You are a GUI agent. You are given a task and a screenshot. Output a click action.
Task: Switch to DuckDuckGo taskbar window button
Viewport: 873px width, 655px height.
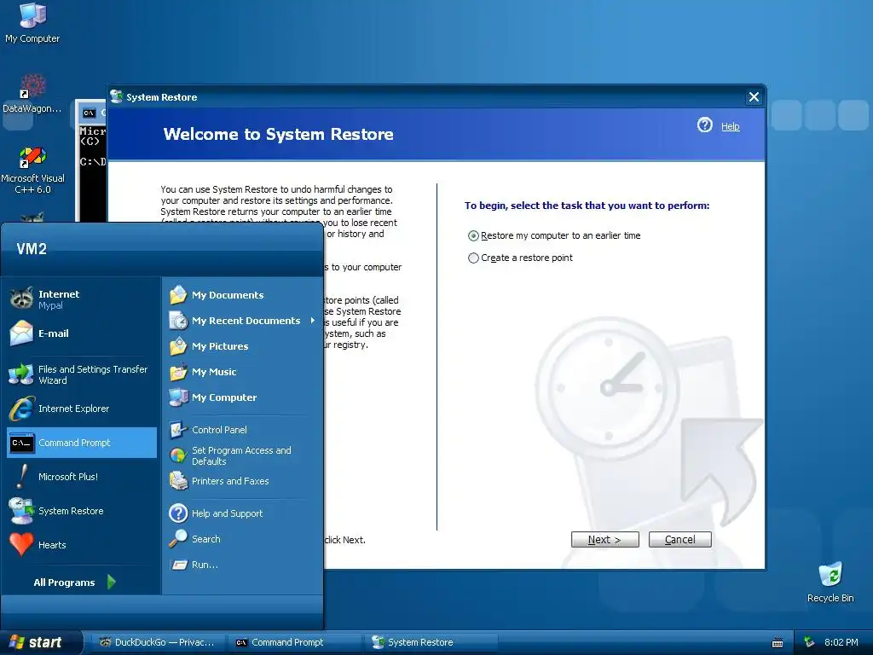[158, 642]
